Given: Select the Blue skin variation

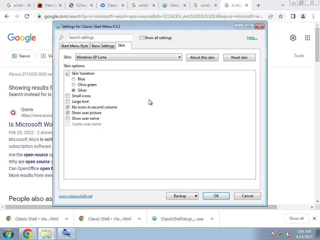Looking at the screenshot, I should click(73, 79).
